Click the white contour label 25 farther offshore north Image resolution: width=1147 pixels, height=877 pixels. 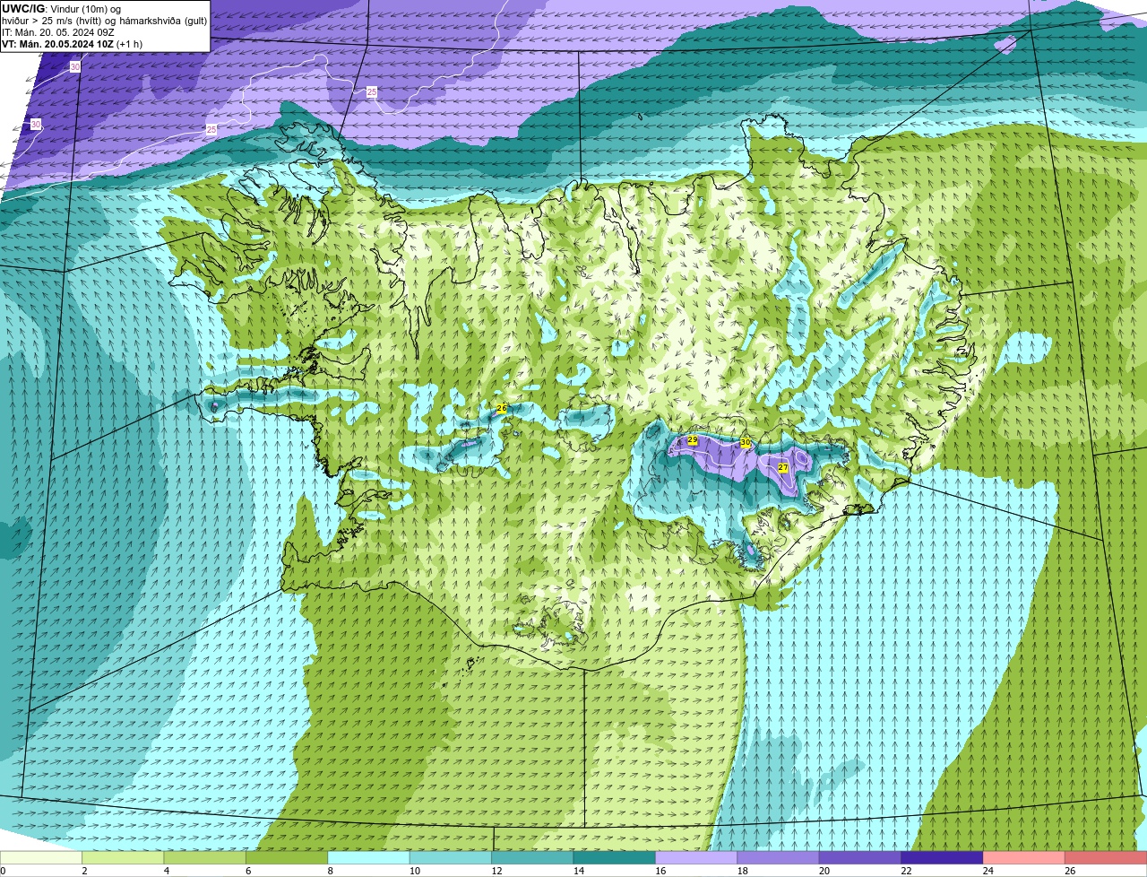[372, 92]
